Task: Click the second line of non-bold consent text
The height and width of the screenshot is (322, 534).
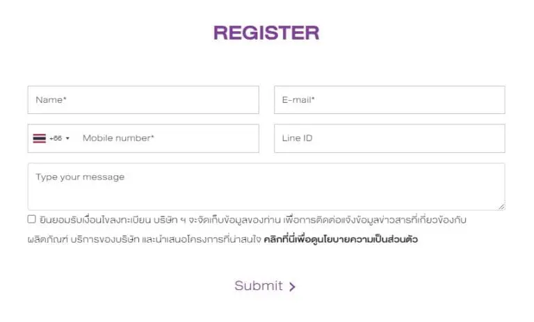Action: tap(145, 239)
